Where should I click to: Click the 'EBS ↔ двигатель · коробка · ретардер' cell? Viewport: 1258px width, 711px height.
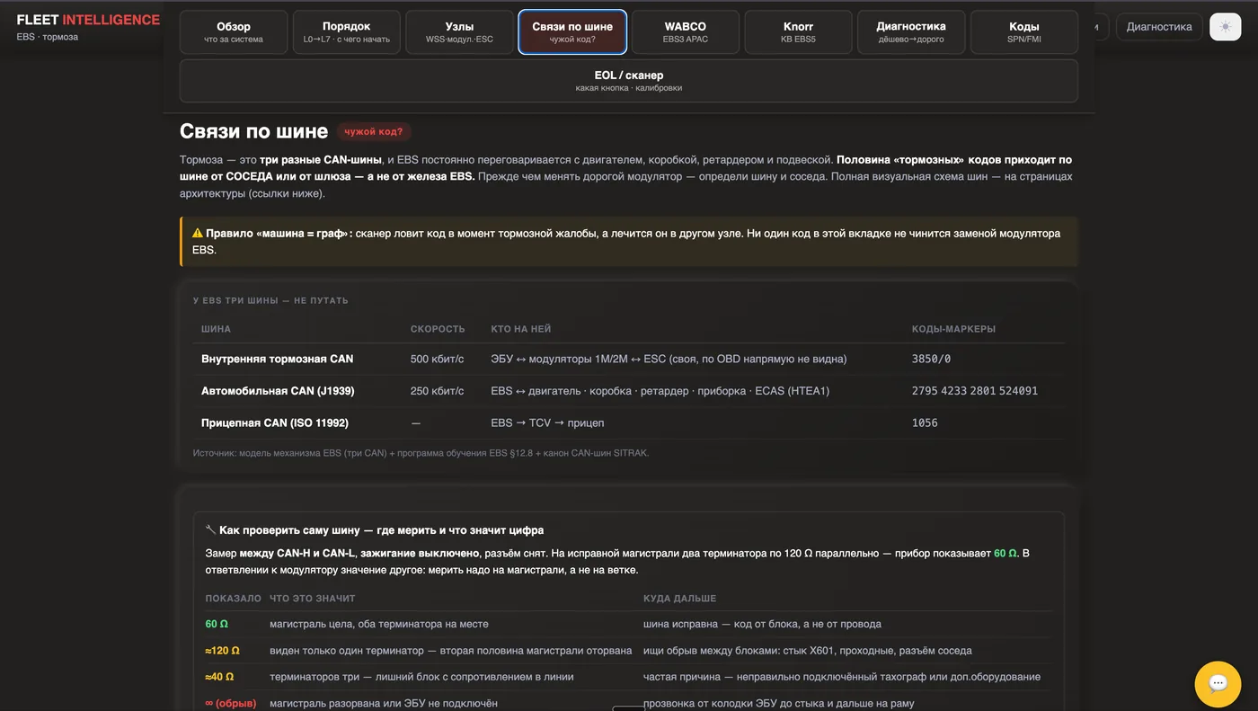click(660, 391)
